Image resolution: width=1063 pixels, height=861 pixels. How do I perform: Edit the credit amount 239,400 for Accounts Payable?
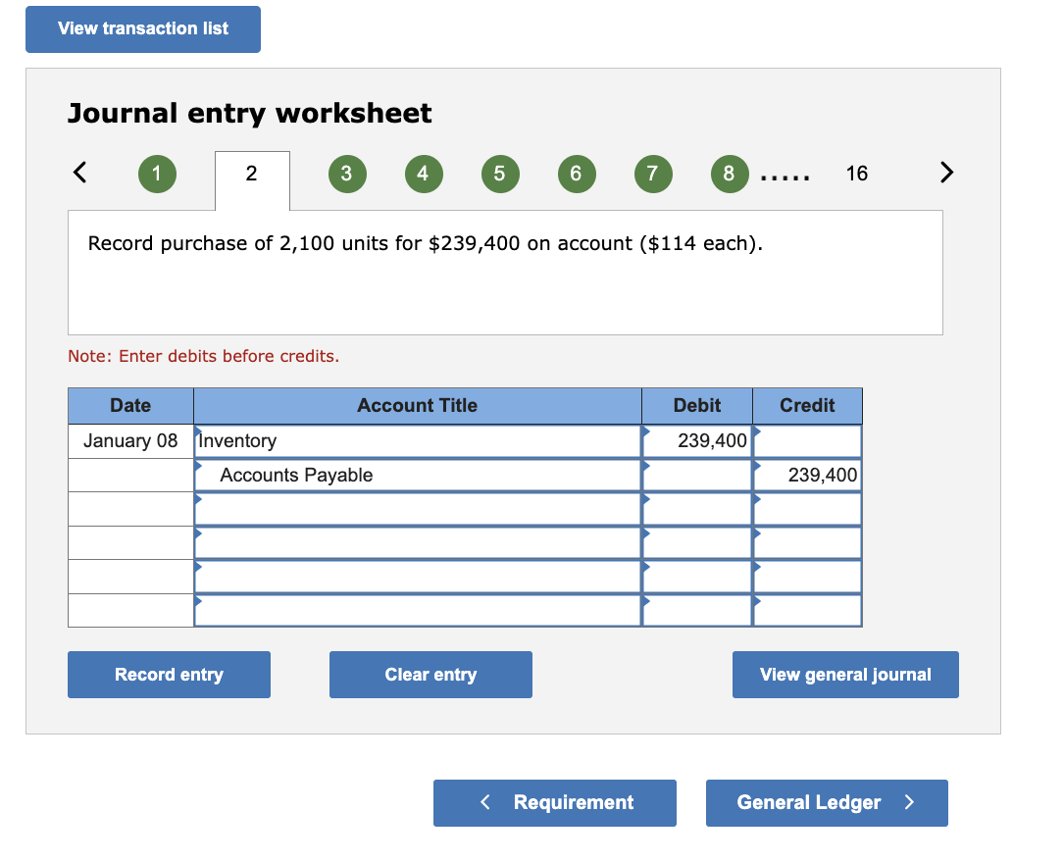tap(807, 476)
